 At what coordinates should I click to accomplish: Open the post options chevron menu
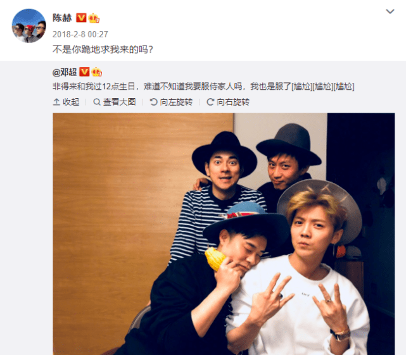[390, 11]
